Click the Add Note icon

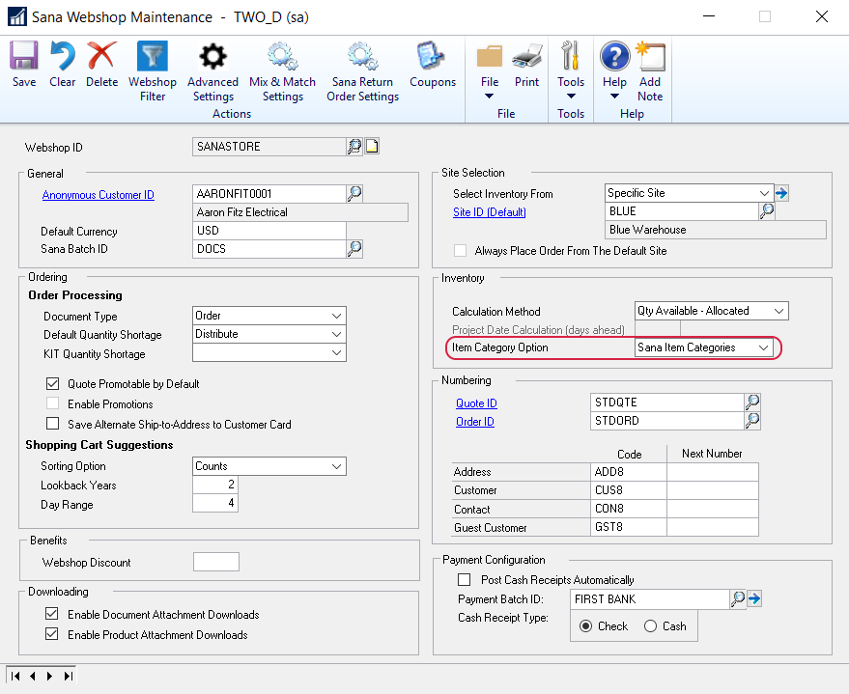click(650, 56)
